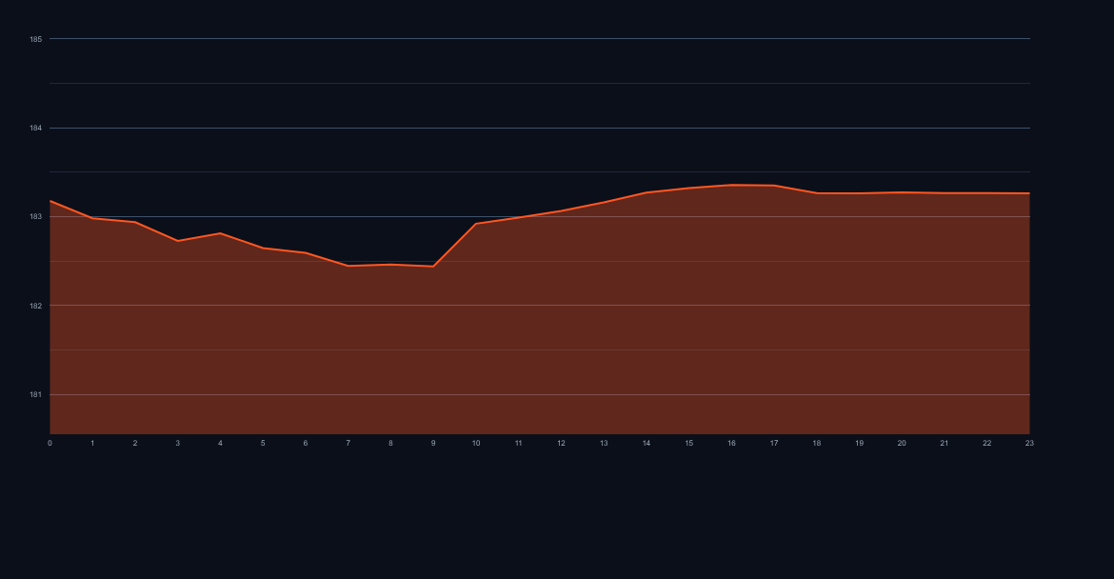Click x-axis tick label 21
This screenshot has width=1114, height=579.
[945, 444]
